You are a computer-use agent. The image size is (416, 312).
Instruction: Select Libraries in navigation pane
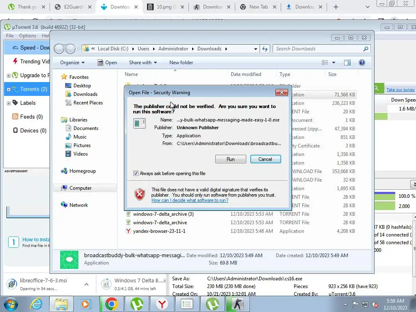[78, 120]
